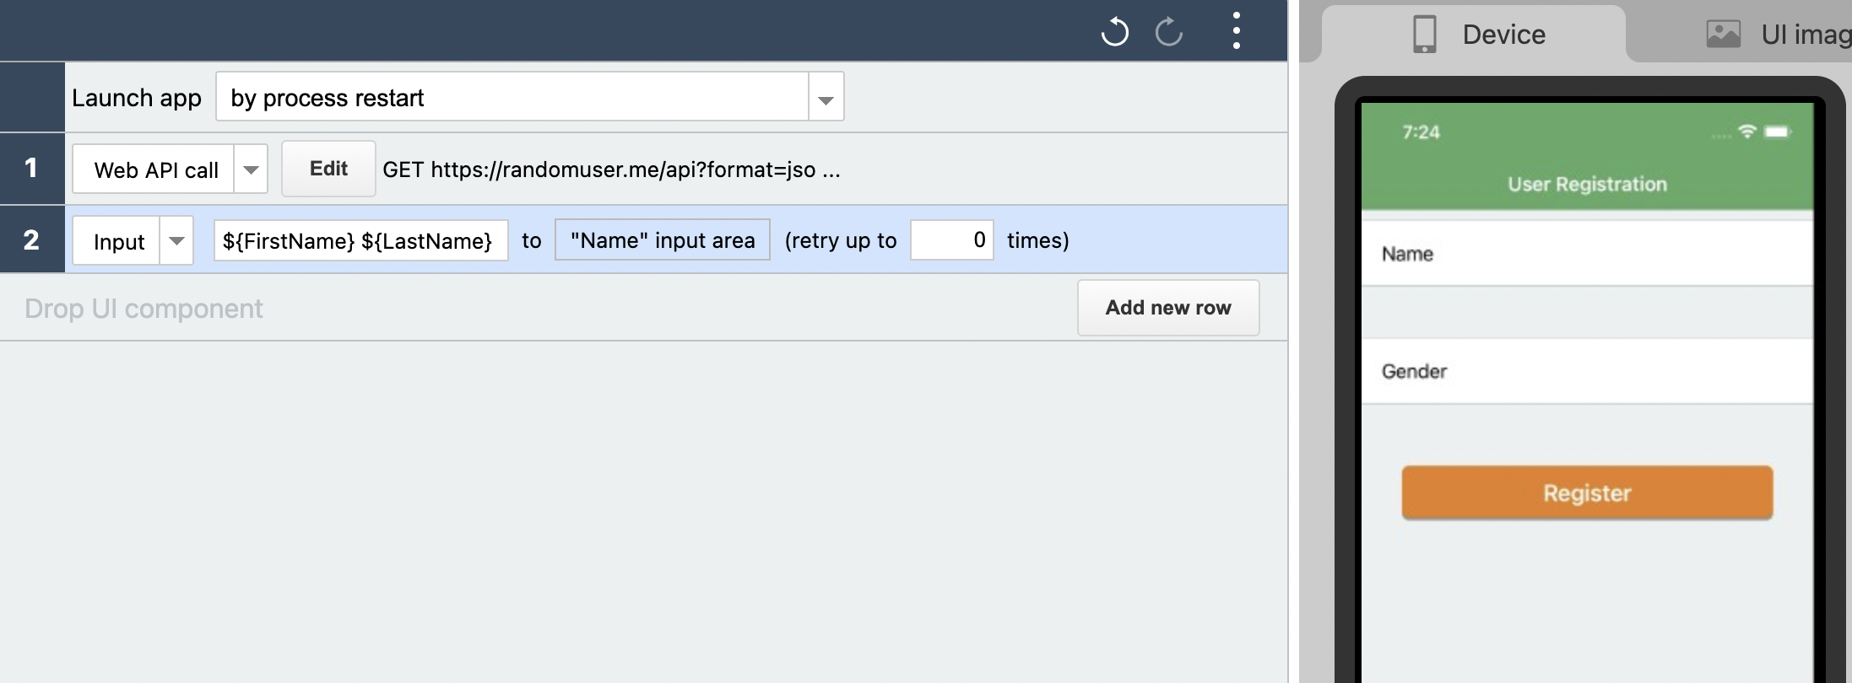
Task: Tap the orange Register button on device
Action: (1587, 493)
